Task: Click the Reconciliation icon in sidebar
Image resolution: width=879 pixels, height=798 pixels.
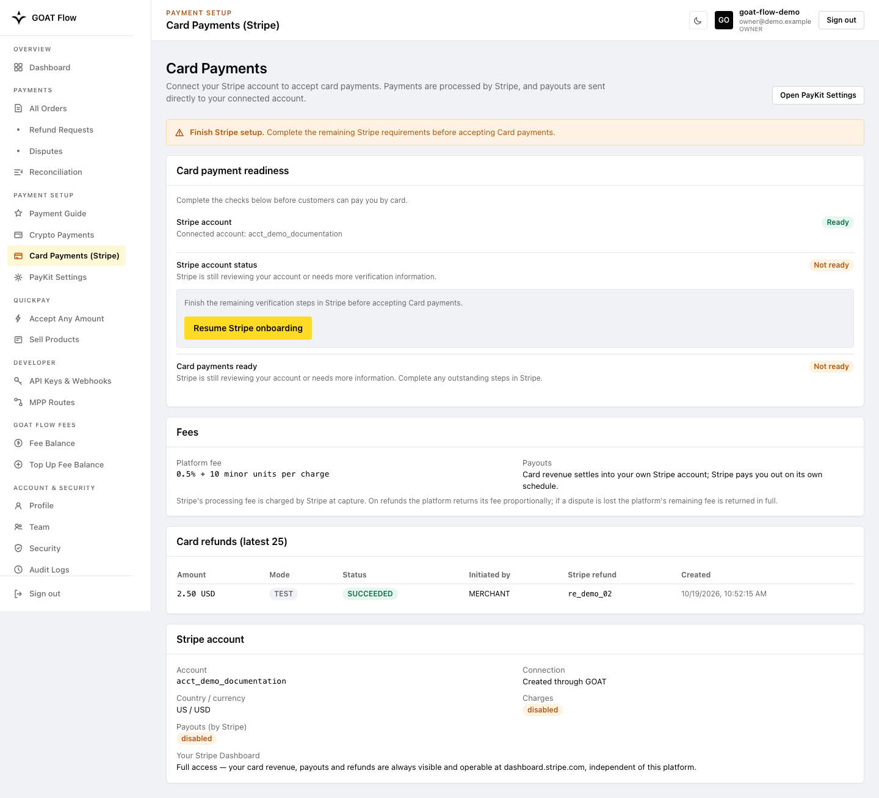Action: click(18, 172)
